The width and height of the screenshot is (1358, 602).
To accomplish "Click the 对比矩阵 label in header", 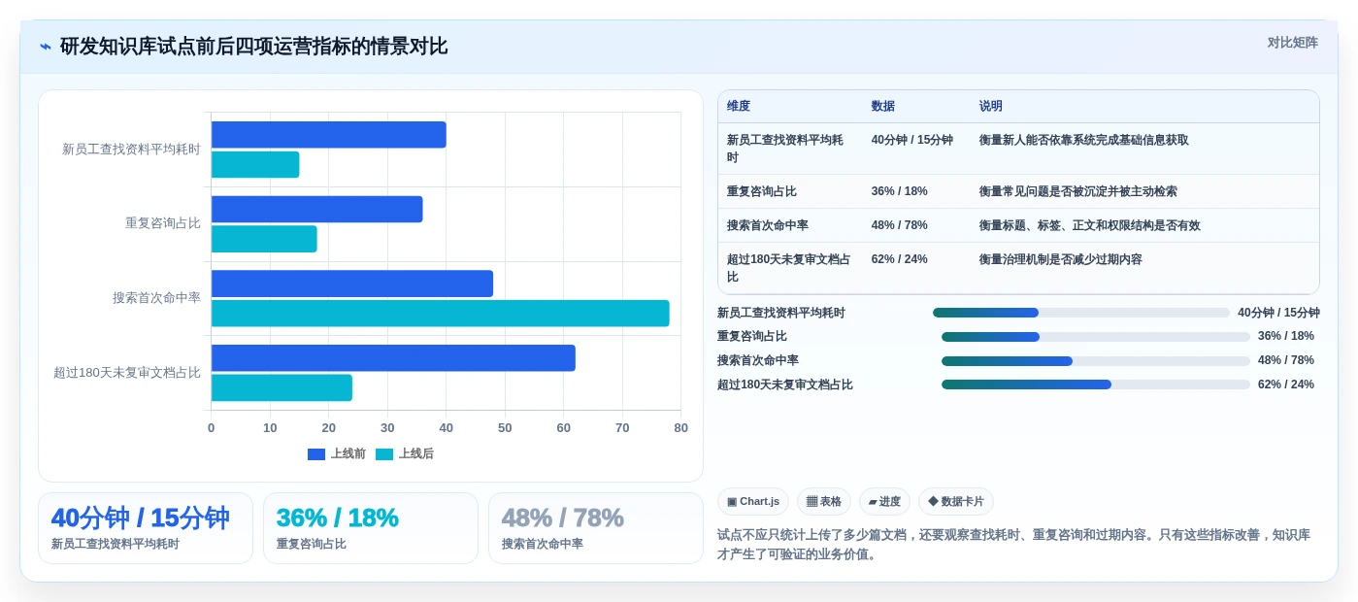I will pos(1292,43).
